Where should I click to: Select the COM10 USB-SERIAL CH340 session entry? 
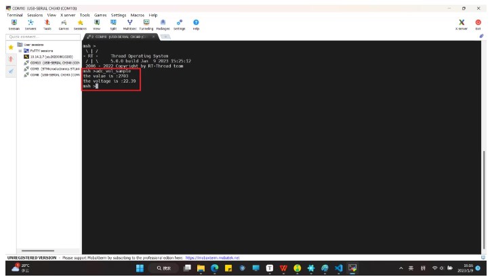pos(52,63)
